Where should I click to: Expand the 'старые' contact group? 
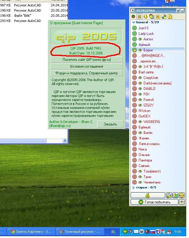(x=133, y=188)
